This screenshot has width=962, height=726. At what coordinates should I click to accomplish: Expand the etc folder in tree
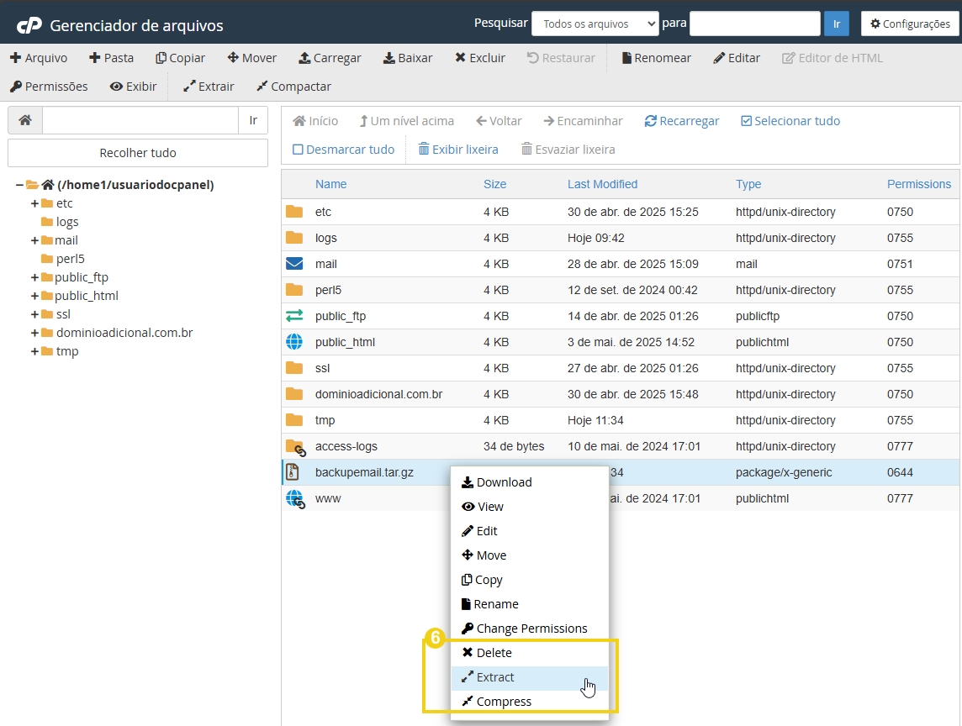tap(34, 203)
